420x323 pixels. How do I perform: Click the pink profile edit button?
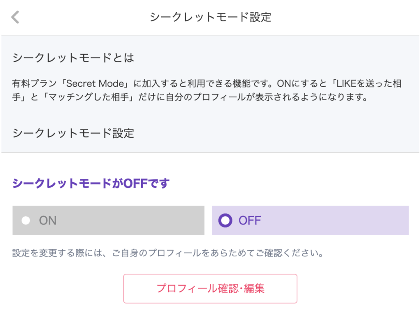tap(210, 288)
